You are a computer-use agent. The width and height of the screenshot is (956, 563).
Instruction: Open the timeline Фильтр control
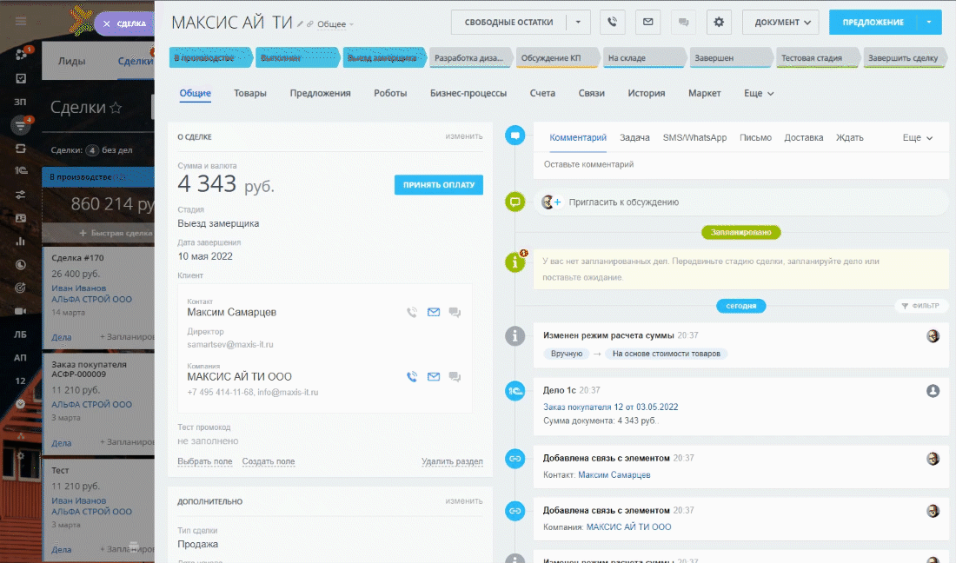point(921,306)
